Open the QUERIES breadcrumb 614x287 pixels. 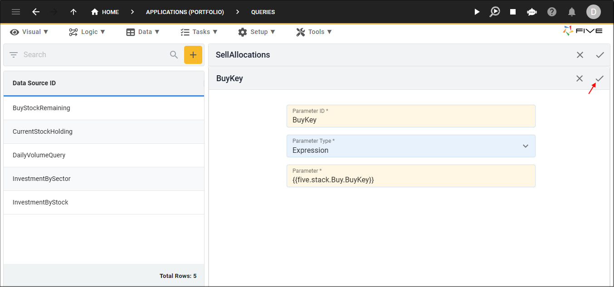[263, 12]
